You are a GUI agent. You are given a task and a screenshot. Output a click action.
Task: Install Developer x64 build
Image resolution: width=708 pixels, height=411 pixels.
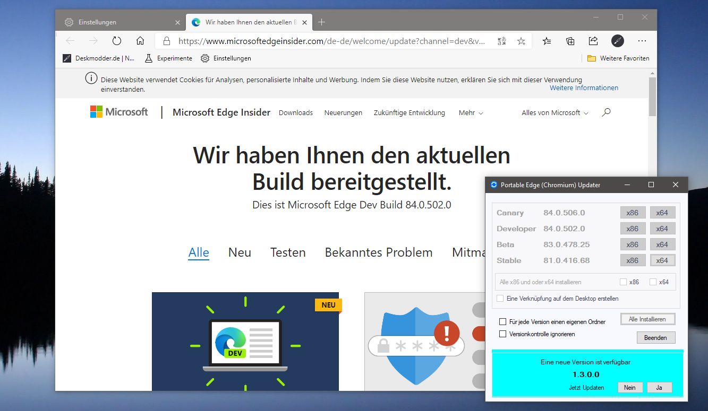[662, 229]
